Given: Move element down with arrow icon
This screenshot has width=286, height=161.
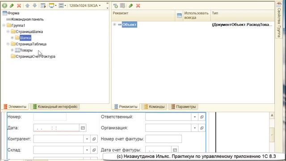Looking at the screenshot, I should [x=35, y=6].
